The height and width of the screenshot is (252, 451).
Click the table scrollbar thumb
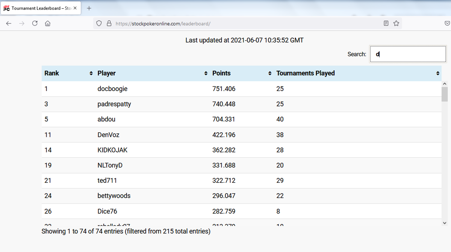click(445, 94)
